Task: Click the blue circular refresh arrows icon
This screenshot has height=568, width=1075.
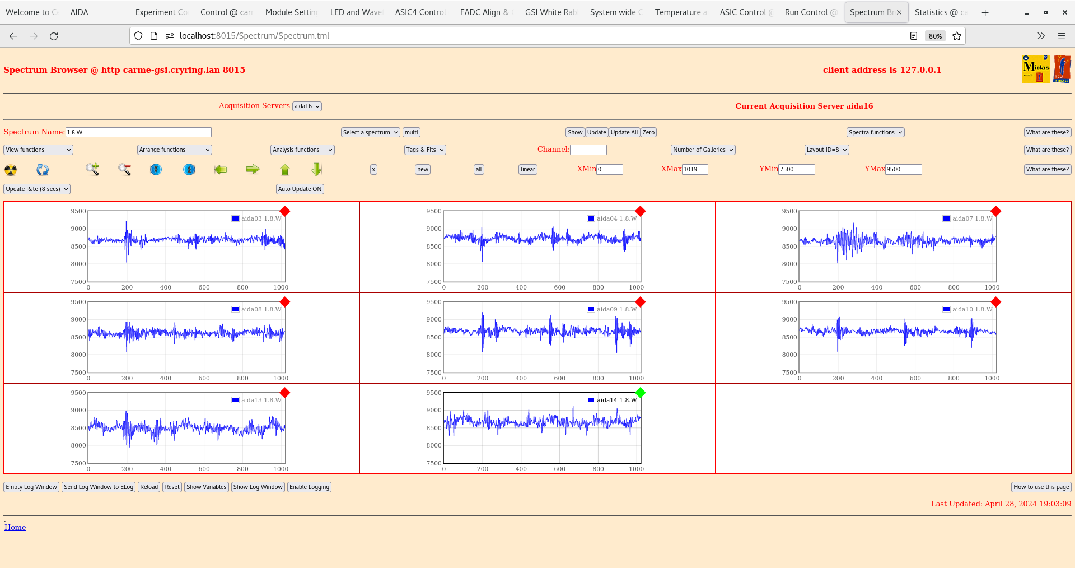Action: (x=43, y=170)
